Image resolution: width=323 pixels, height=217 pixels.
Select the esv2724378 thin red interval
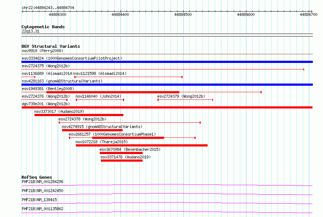[x=130, y=123]
